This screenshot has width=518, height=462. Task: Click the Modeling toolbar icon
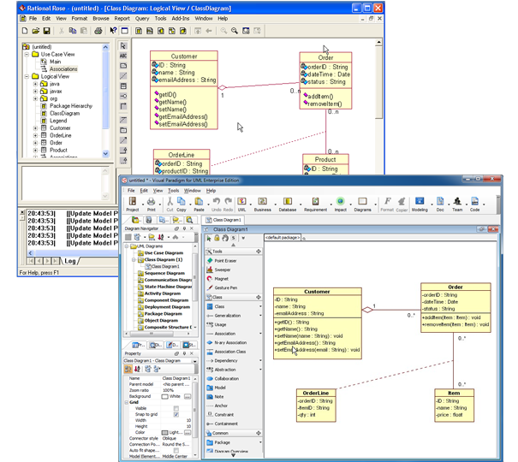point(420,204)
